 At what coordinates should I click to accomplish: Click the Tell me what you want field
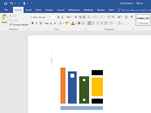pyautogui.click(x=135, y=10)
